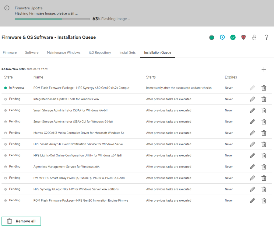Open help via question mark icon

[x=266, y=37]
